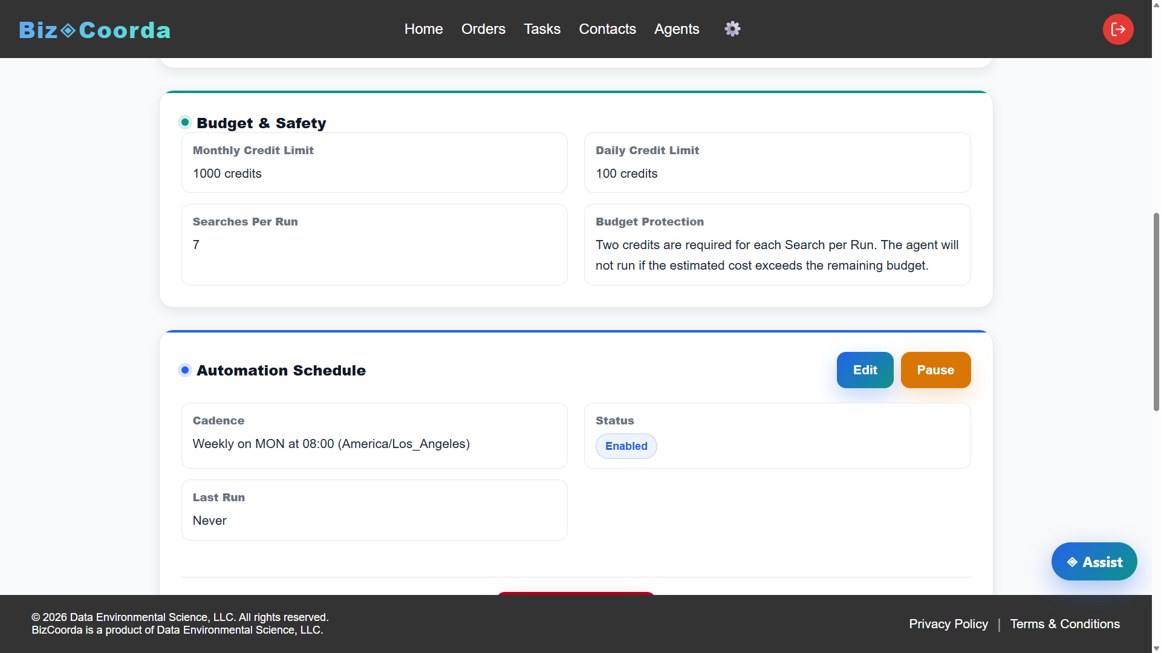Select the '1000 credits' monthly limit value

pos(227,174)
